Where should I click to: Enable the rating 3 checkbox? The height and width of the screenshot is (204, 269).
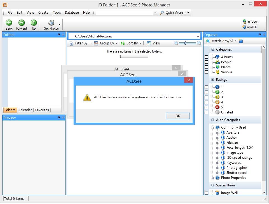point(206,97)
